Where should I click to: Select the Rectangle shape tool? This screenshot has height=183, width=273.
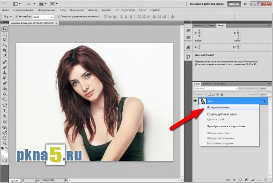(x=5, y=121)
